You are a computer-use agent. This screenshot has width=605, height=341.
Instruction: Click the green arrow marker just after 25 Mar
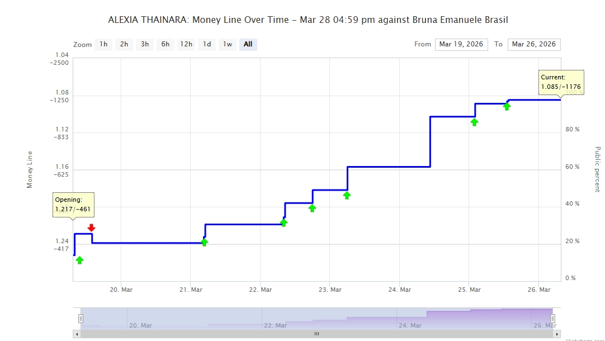click(x=474, y=122)
